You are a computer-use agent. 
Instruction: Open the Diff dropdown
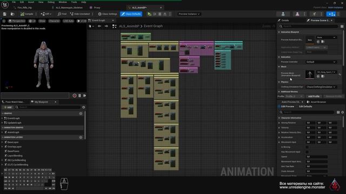pos(46,14)
